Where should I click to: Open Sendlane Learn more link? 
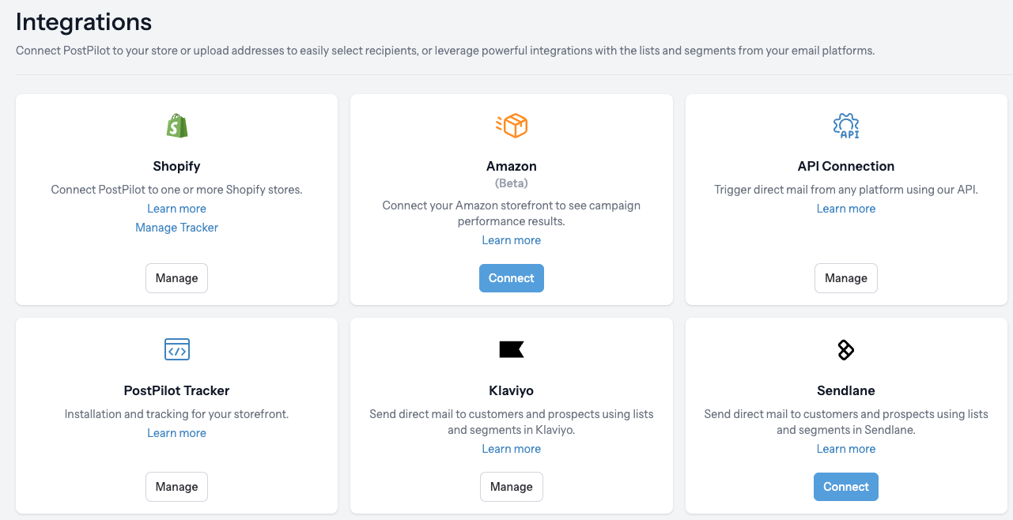tap(846, 449)
